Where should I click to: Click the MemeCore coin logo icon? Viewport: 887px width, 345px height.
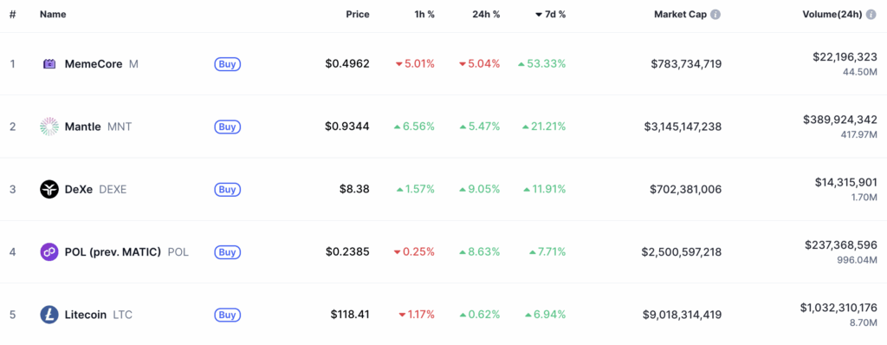pyautogui.click(x=49, y=64)
